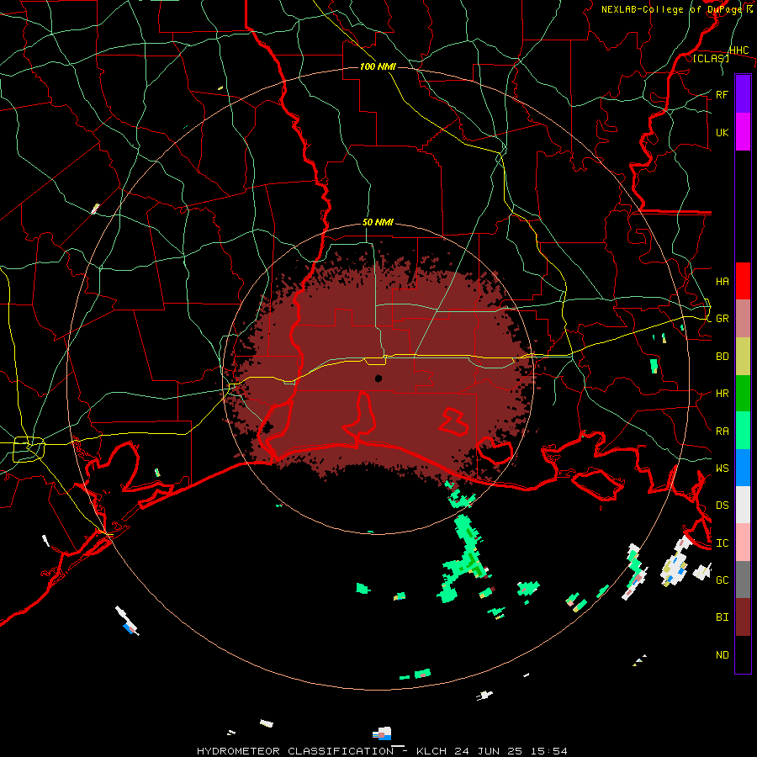This screenshot has width=757, height=757.
Task: Pick the light green RA legend swatch
Action: 743,431
